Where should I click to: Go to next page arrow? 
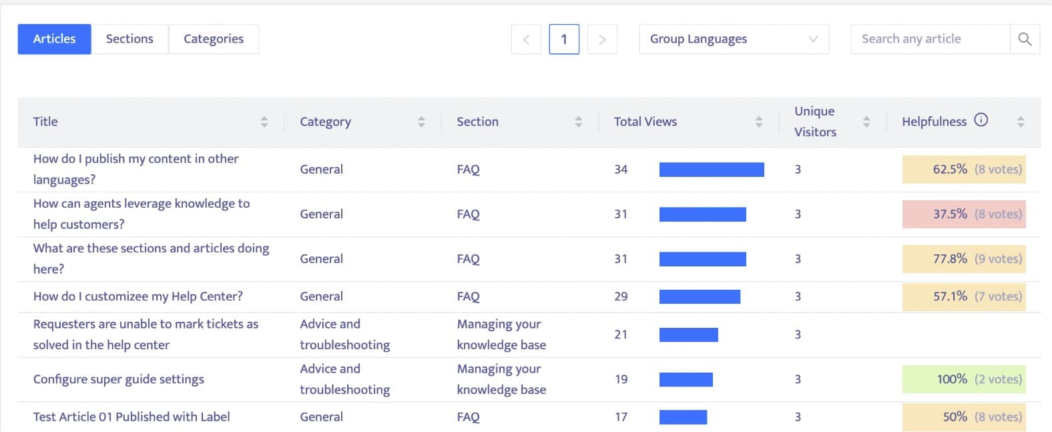(602, 39)
